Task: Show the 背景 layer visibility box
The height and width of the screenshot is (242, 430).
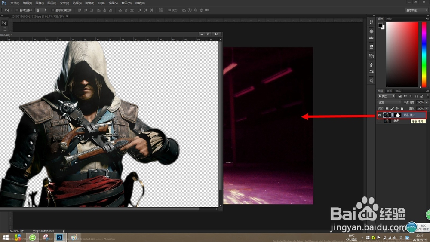Action: [x=380, y=121]
